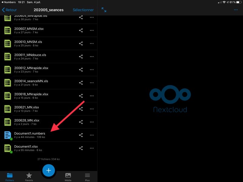Tap the blue plus add button
Screen dimensions: 243x182
49,170
